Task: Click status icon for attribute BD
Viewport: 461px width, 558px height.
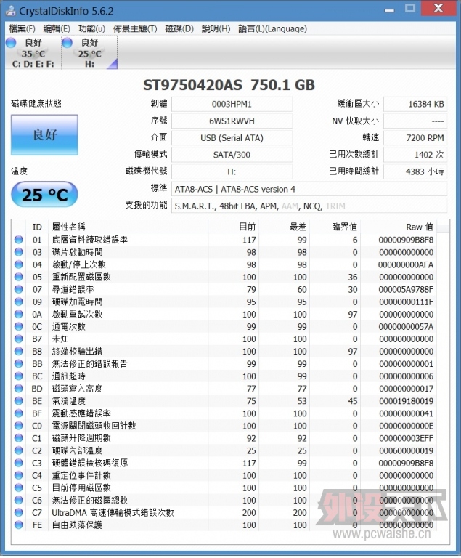Action: (18, 389)
